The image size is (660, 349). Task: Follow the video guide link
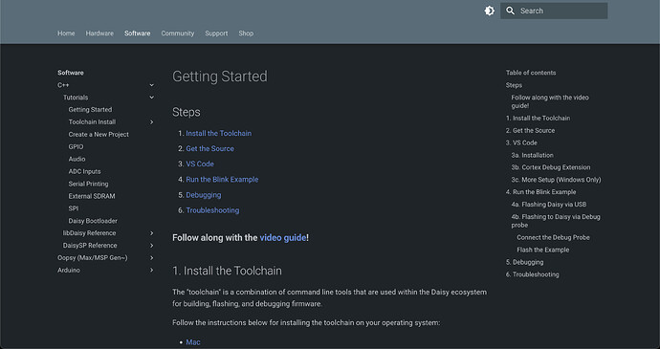point(283,237)
